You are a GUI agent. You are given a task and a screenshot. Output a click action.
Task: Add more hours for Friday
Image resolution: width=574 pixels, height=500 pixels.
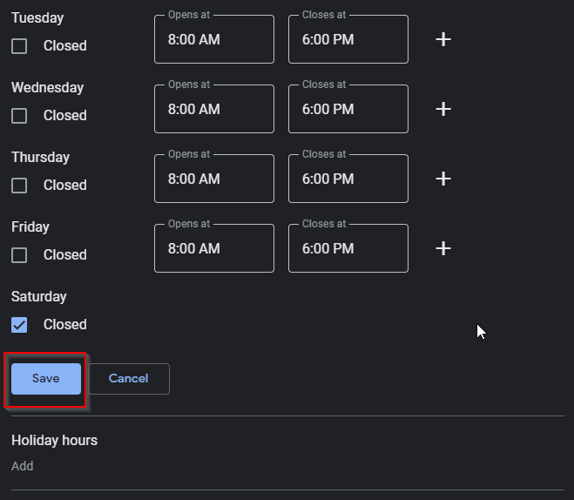point(443,248)
